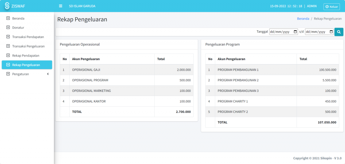The image size is (345, 164).
Task: Click PROGRAM PEMBANGUNAN 3 row name
Action: click(x=238, y=91)
